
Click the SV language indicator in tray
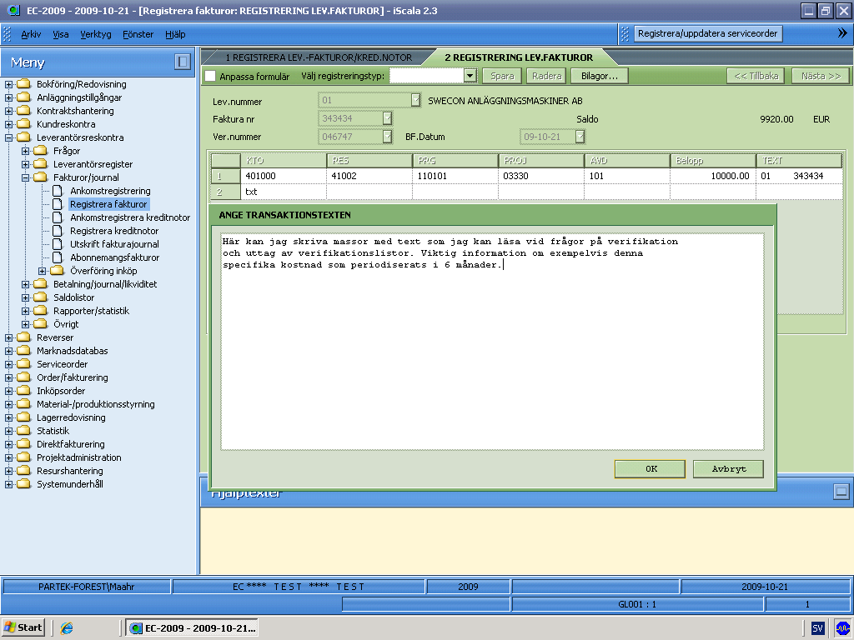[x=817, y=628]
